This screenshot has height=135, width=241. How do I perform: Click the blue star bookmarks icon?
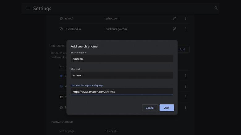(61, 76)
